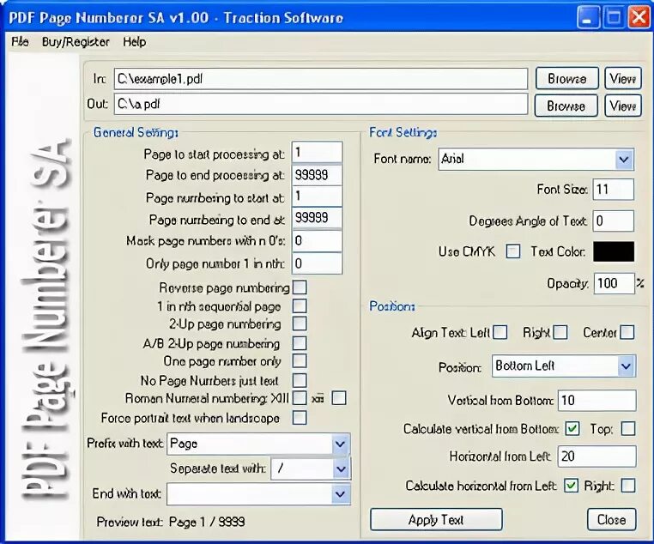The width and height of the screenshot is (654, 544).
Task: Toggle the Use CMYK checkbox
Action: [513, 251]
